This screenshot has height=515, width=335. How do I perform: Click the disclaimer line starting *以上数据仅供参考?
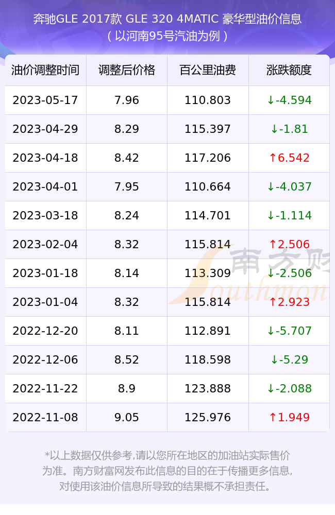(167, 456)
